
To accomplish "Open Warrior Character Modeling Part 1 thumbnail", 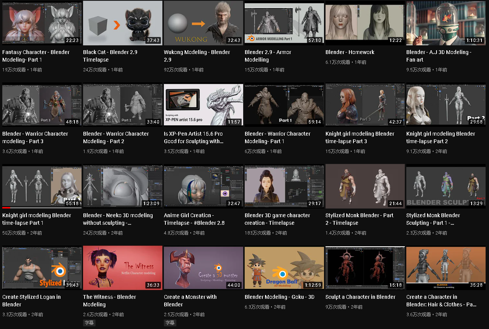I will pos(284,104).
